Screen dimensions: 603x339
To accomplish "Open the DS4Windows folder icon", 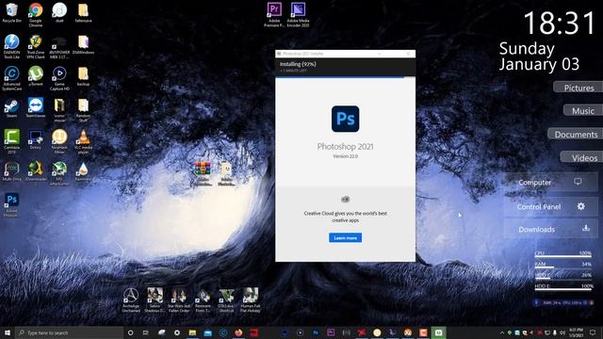I will tap(83, 44).
